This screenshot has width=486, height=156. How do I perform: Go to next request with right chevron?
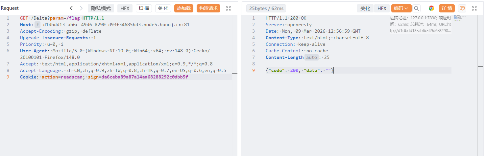click(81, 9)
